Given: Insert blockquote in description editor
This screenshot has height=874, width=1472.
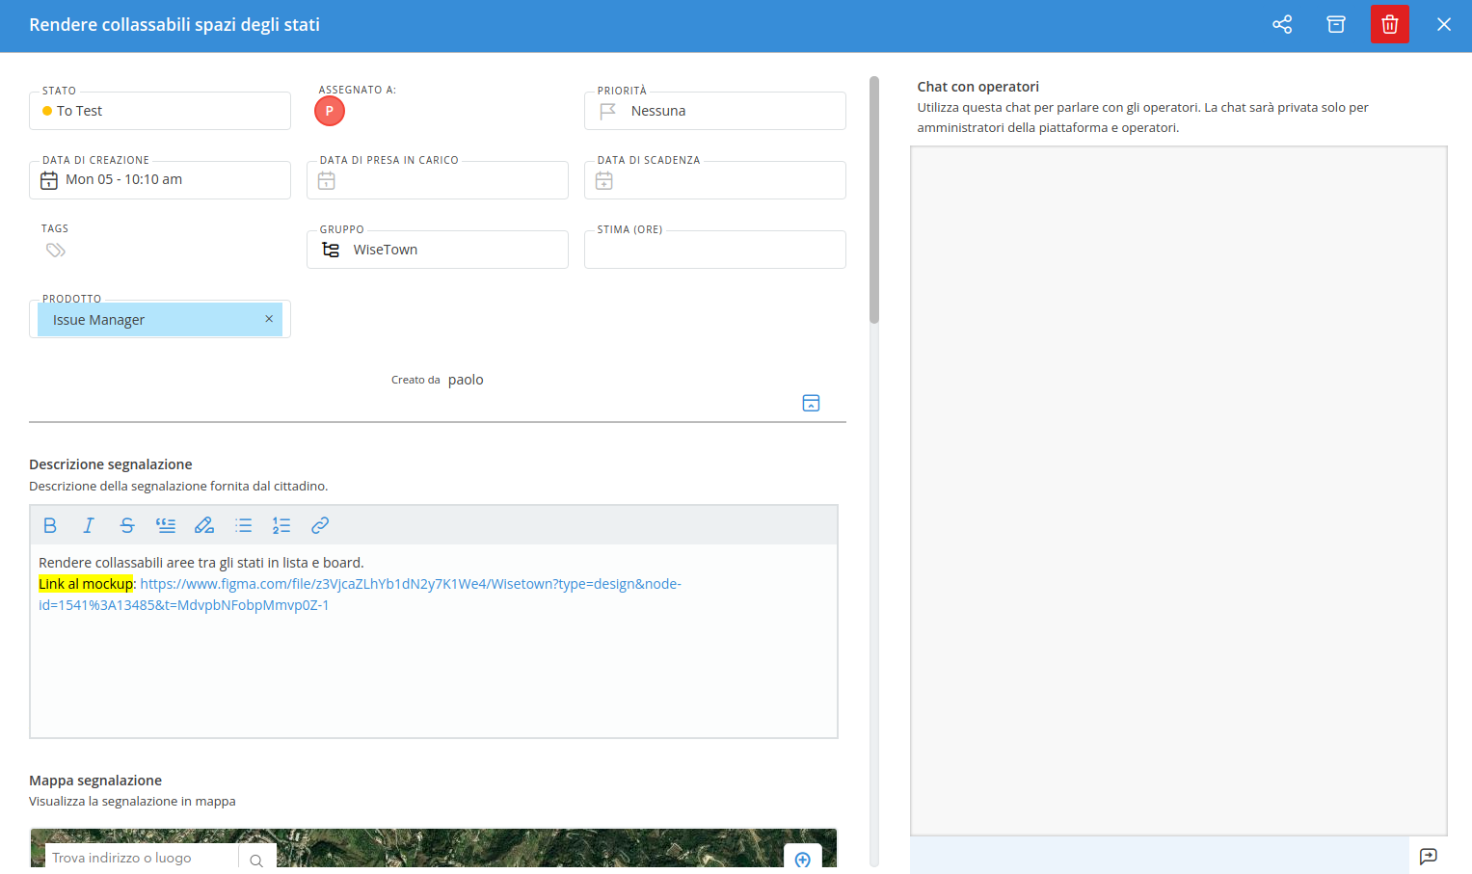Looking at the screenshot, I should click(166, 525).
